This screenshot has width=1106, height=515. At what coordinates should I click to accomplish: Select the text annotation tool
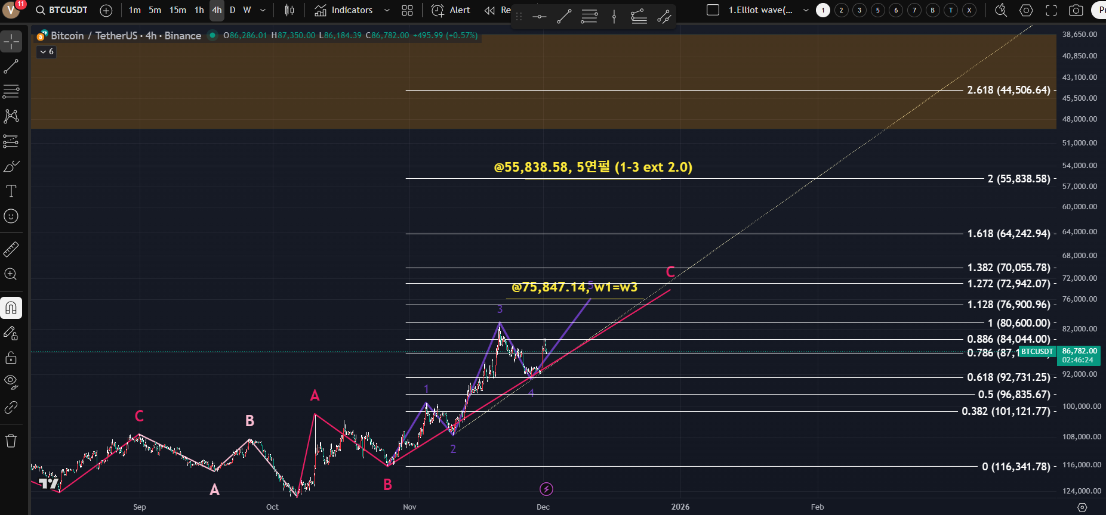click(x=11, y=191)
